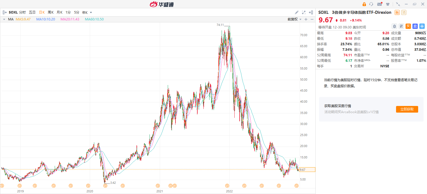
Task: Select the 日K daily chart tab
Action: tap(42, 12)
